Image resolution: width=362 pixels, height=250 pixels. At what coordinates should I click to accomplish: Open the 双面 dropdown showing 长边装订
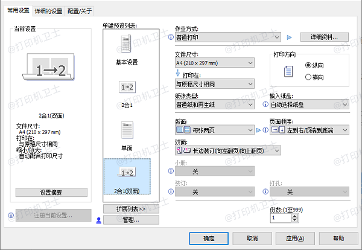coord(228,150)
